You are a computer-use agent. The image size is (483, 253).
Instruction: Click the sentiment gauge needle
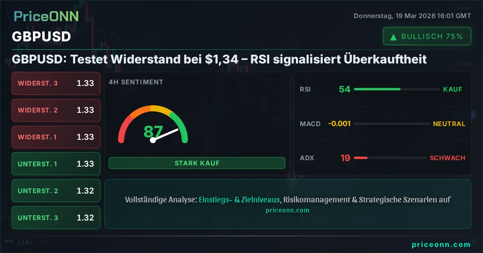click(165, 135)
